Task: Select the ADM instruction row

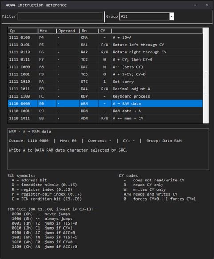Action: tap(105, 118)
